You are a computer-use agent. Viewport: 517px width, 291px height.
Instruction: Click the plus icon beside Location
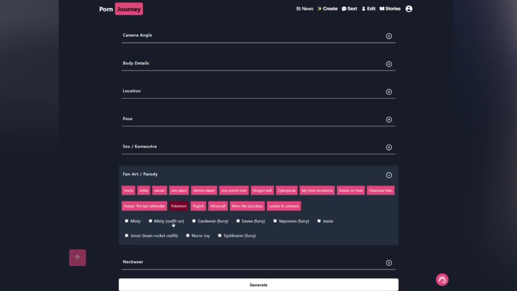pyautogui.click(x=389, y=92)
